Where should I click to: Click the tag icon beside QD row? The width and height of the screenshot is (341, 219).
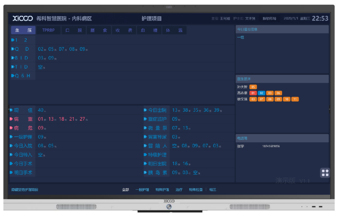click(x=13, y=49)
